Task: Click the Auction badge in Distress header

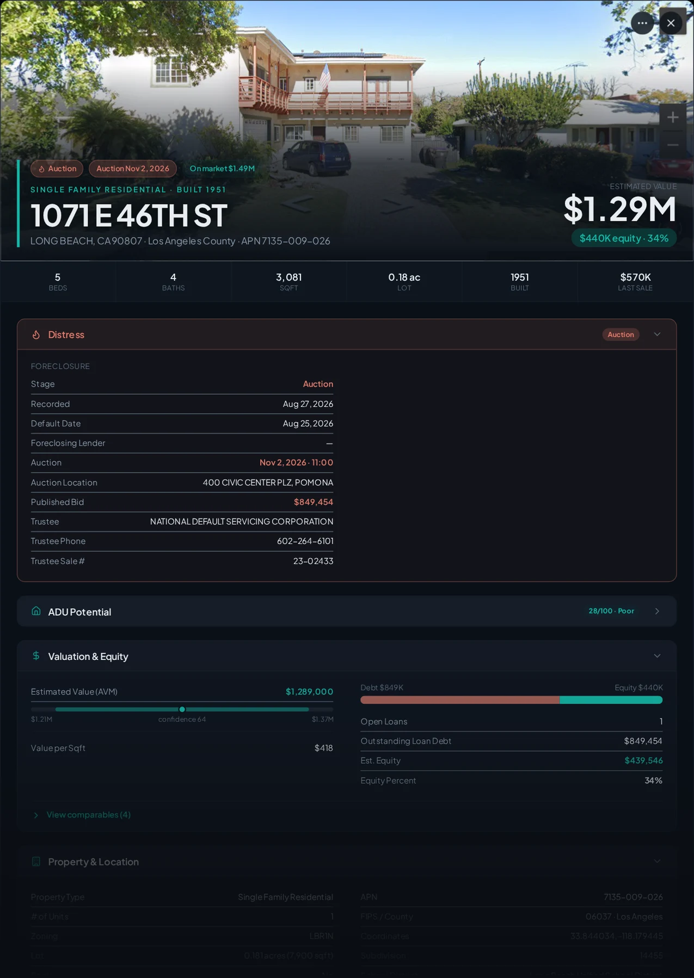Action: point(621,335)
